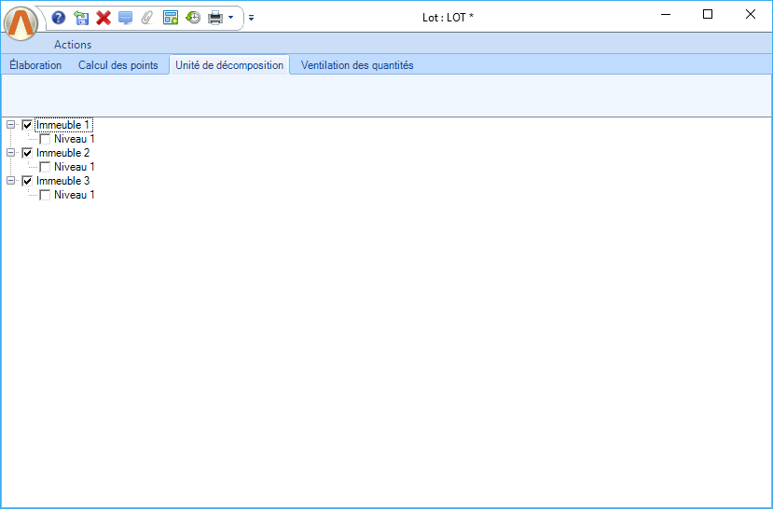This screenshot has height=509, width=773.
Task: Open the Ventilation des quantités tab
Action: point(357,65)
